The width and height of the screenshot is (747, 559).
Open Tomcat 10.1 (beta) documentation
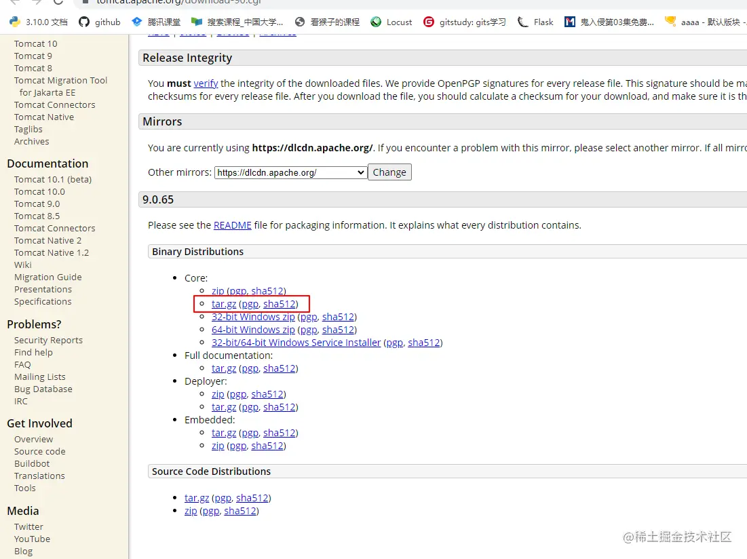point(53,180)
